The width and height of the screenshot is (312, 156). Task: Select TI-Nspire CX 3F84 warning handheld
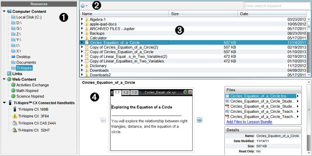(15, 116)
